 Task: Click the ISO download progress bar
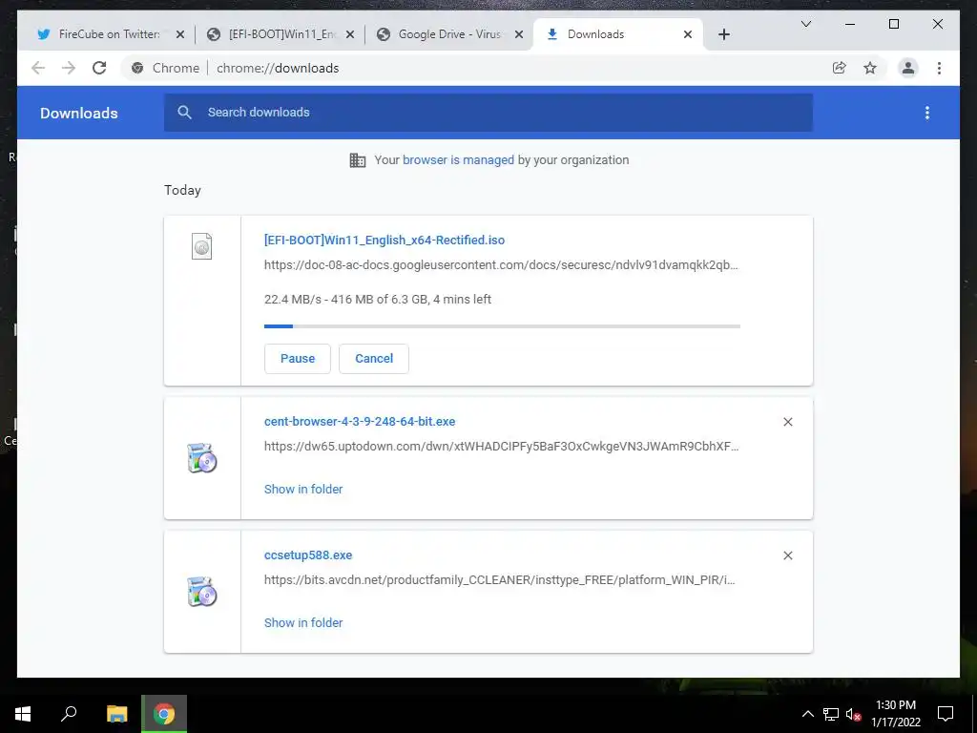(502, 326)
